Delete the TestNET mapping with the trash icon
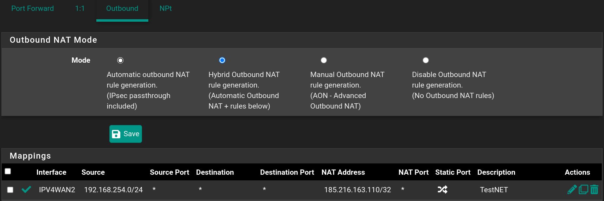The height and width of the screenshot is (201, 604). tap(594, 189)
